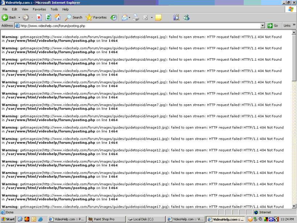Viewport: 297px width, 223px height.
Task: Launch first quick launch Internet Explorer icon
Action: (x=20, y=219)
